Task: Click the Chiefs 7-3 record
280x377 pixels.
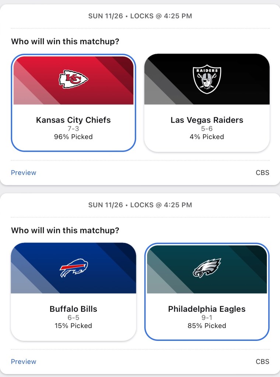Action: [73, 129]
